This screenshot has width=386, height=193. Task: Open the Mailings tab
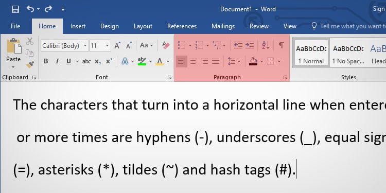(x=223, y=26)
